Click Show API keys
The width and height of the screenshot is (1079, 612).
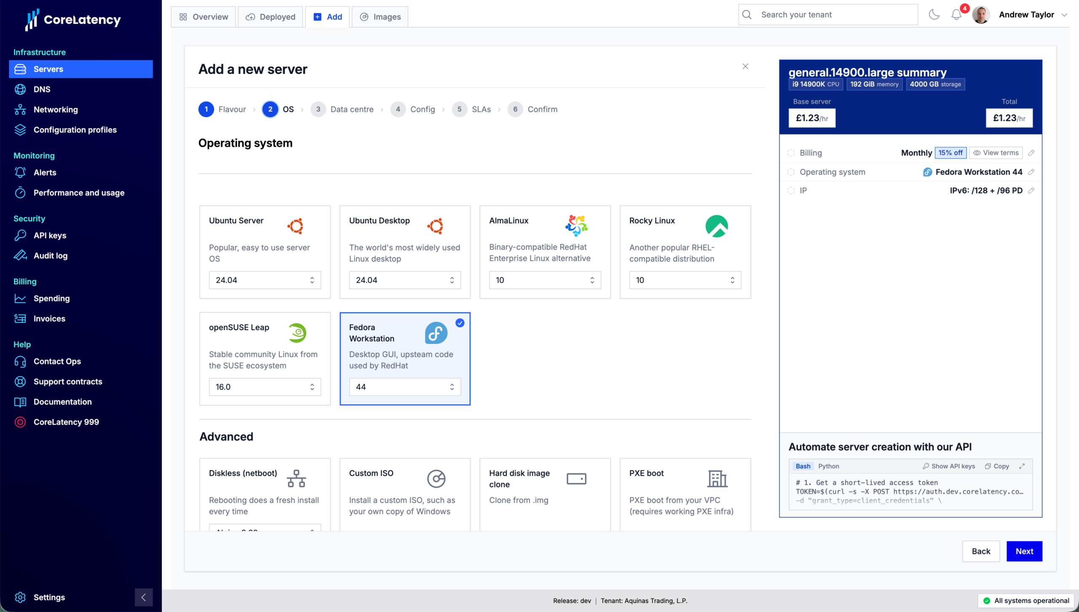[949, 466]
